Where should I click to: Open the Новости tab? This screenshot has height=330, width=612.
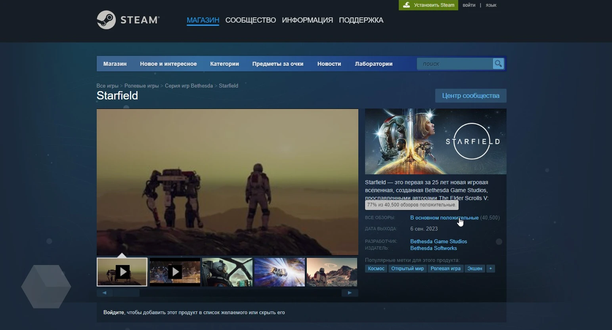(329, 64)
